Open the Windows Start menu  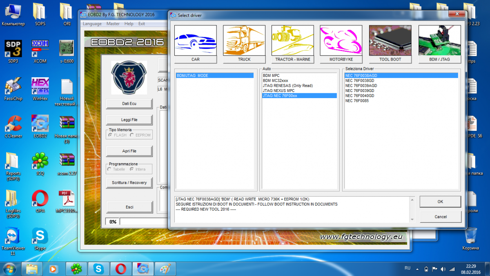tap(10, 269)
